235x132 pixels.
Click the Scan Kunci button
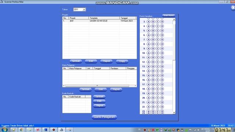pos(169,15)
